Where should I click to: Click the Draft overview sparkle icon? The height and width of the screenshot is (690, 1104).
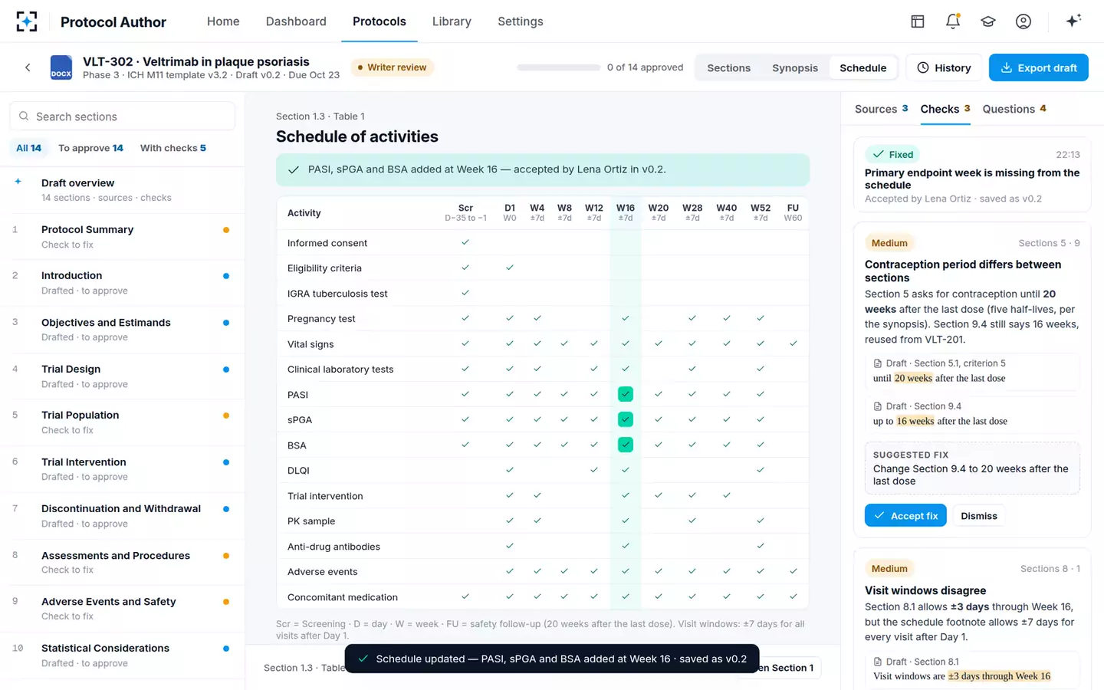click(x=18, y=182)
